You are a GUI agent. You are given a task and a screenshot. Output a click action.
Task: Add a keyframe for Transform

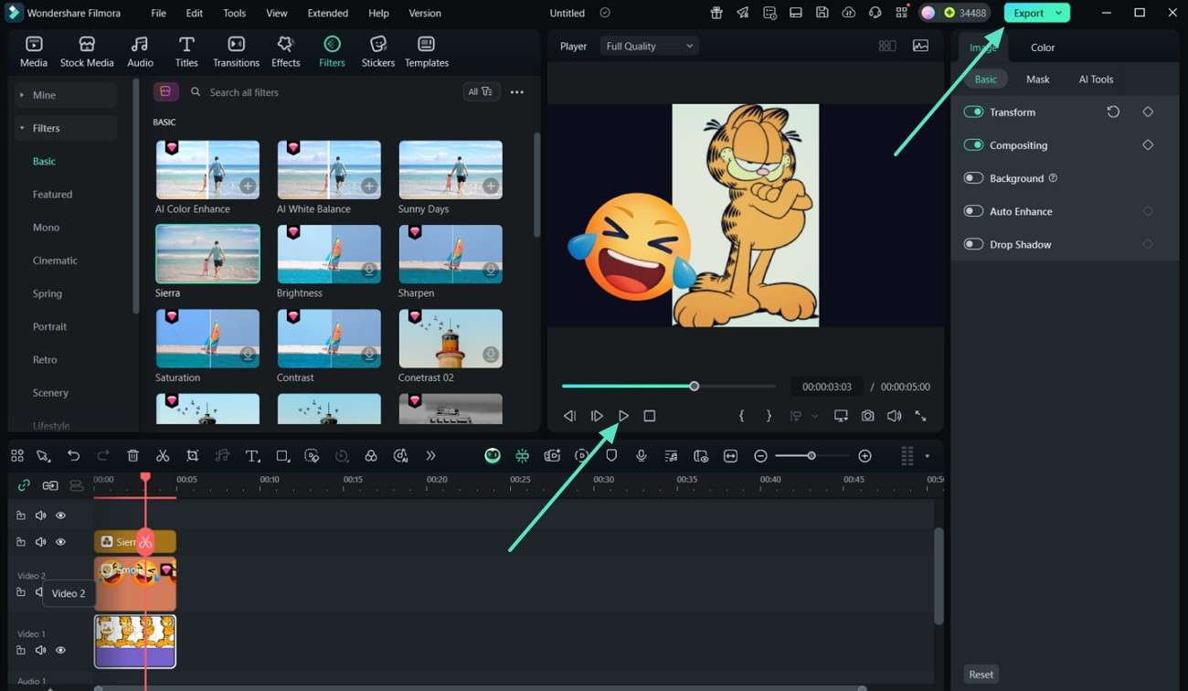click(1148, 112)
